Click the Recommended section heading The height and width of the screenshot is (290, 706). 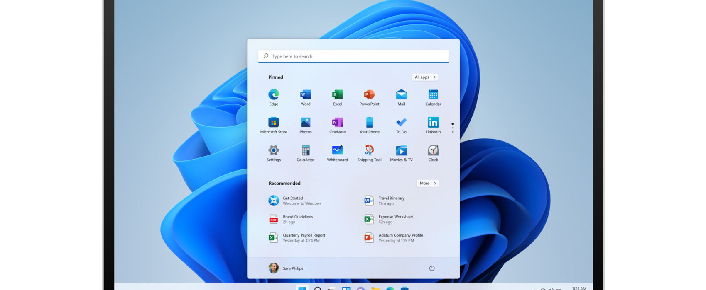(284, 183)
